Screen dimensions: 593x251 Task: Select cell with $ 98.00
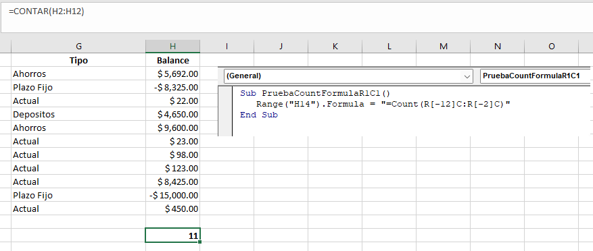click(173, 155)
